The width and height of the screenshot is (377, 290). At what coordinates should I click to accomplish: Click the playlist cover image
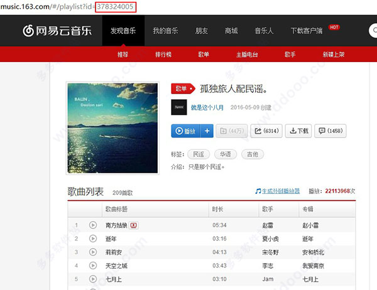tap(112, 128)
